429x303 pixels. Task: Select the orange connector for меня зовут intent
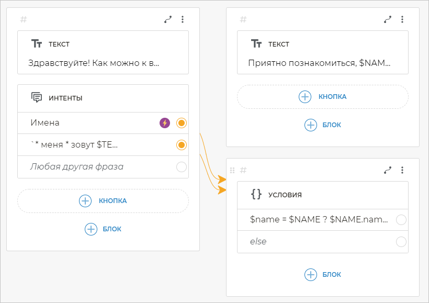(x=182, y=145)
